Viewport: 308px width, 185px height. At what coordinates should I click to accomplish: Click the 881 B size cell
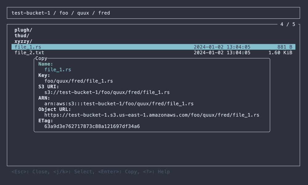tap(285, 47)
